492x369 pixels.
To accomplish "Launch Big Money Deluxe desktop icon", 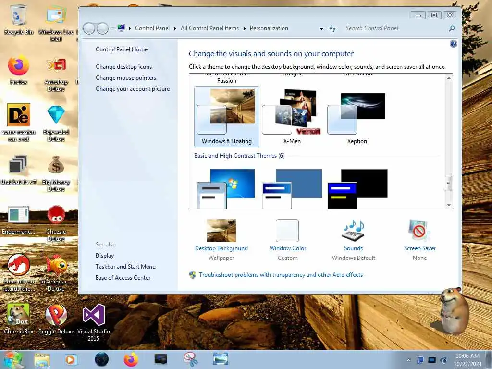I will point(56,173).
